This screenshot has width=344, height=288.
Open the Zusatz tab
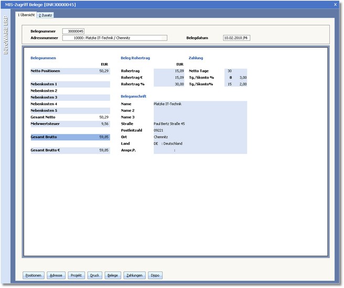coord(46,15)
